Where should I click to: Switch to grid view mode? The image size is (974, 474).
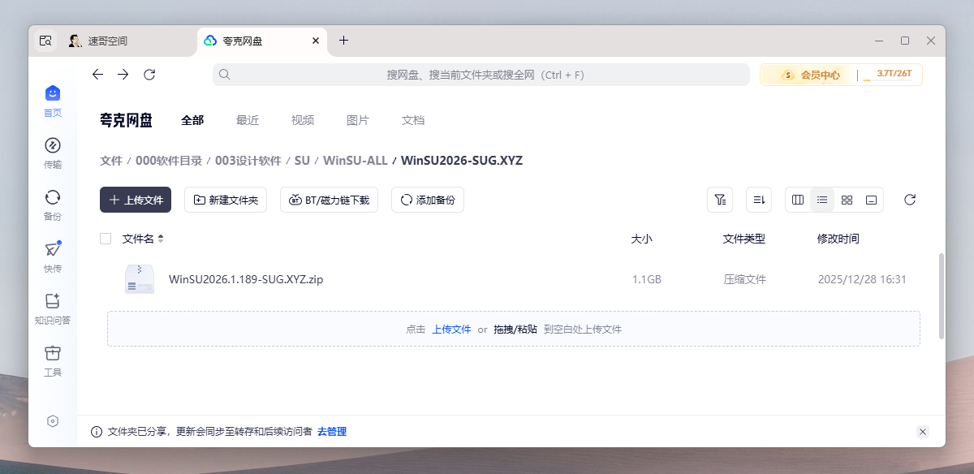click(847, 200)
